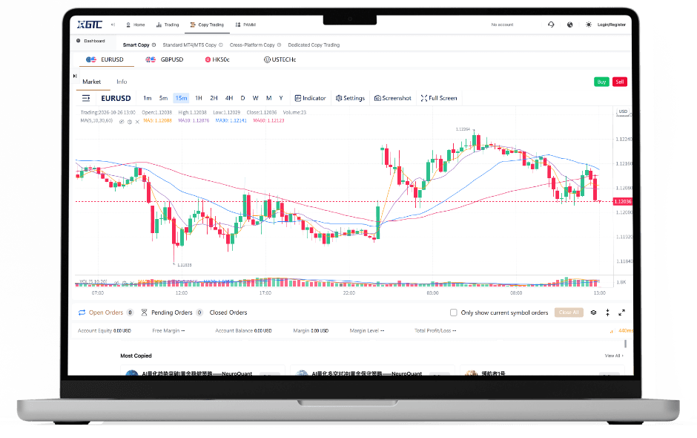Viewport: 697px width, 438px height.
Task: Select Cross-Platform Copy
Action: (252, 45)
